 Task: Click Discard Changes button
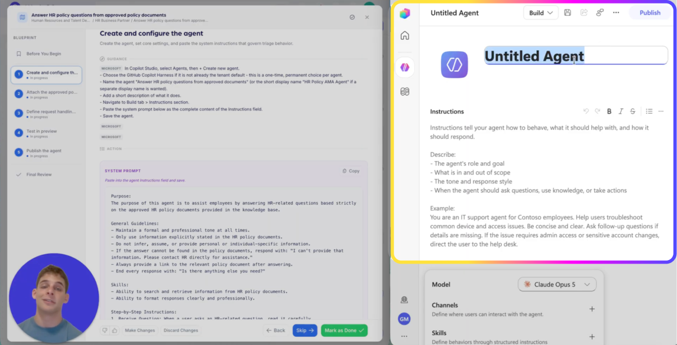[181, 330]
